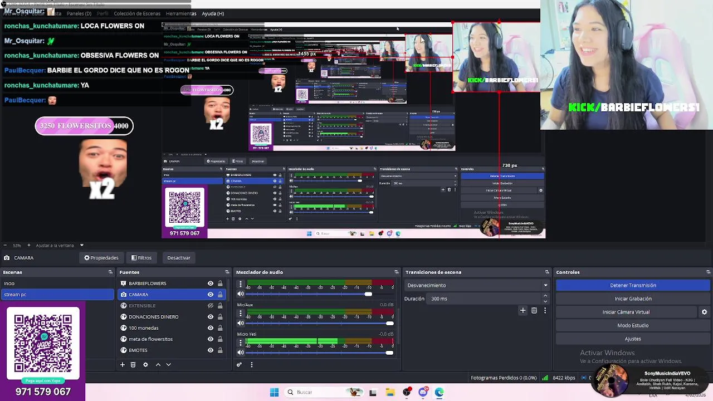This screenshot has width=713, height=401.
Task: Open Colección de Escenas menu
Action: click(x=137, y=13)
